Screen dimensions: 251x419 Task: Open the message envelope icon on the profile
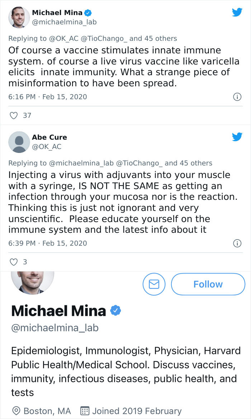pos(154,284)
